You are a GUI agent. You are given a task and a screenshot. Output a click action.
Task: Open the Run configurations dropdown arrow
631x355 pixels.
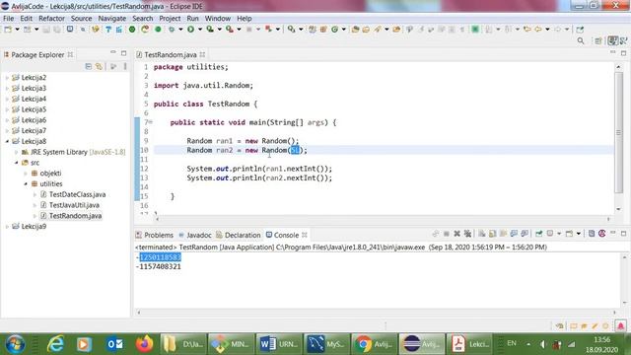[199, 30]
